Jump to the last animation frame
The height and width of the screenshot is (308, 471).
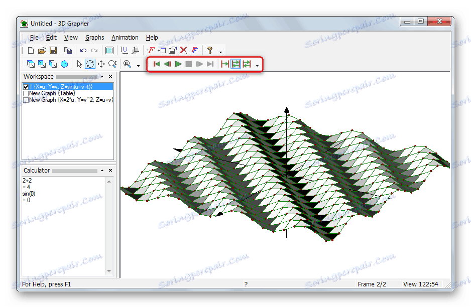pyautogui.click(x=210, y=64)
